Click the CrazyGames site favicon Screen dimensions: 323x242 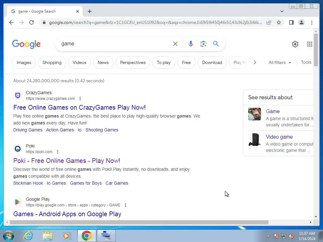click(18, 95)
